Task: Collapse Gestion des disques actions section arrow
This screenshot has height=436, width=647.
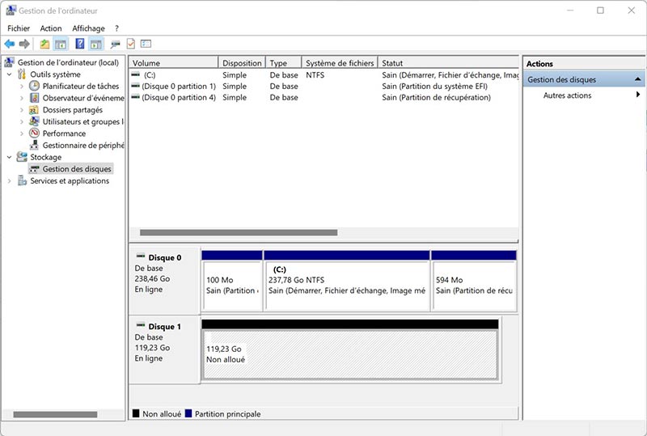Action: point(638,79)
